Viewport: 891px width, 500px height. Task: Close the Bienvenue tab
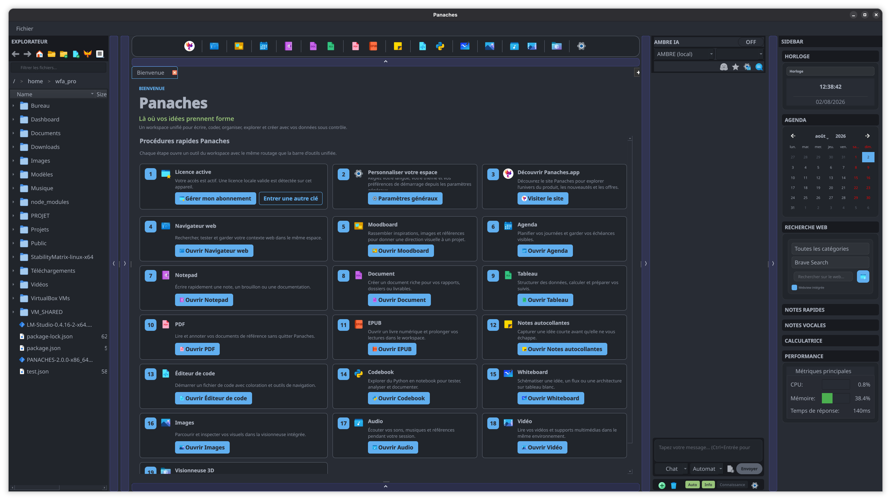coord(175,73)
